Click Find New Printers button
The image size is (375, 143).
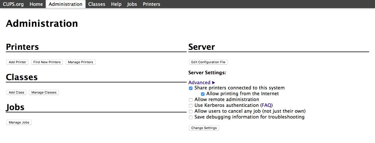click(x=47, y=62)
